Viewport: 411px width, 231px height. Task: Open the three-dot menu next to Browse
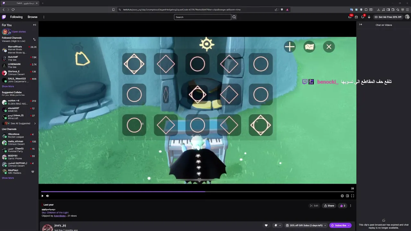click(44, 17)
